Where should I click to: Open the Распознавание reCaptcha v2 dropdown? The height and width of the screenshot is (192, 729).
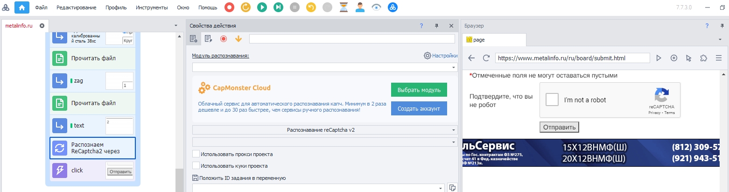[325, 129]
